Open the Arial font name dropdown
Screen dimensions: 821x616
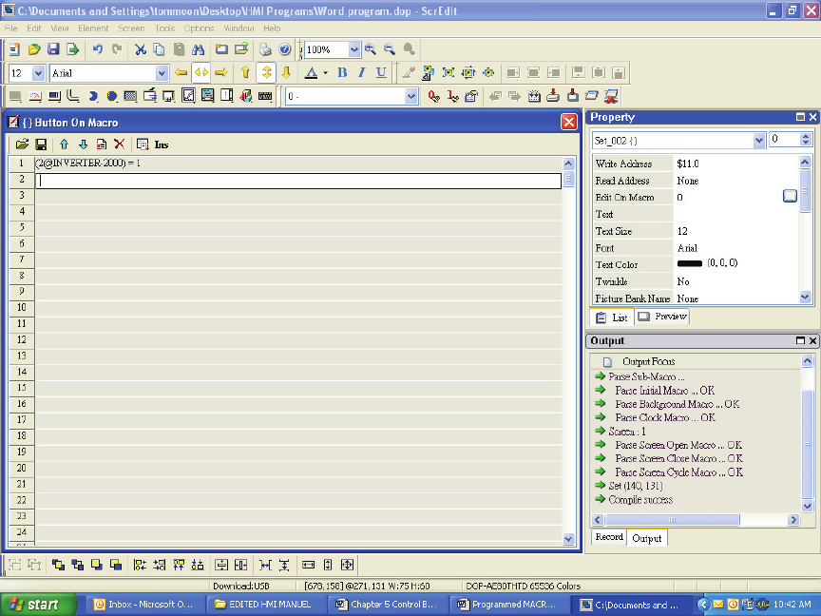[162, 73]
